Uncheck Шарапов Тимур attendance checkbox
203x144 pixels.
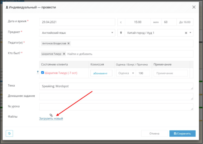pyautogui.click(x=42, y=73)
